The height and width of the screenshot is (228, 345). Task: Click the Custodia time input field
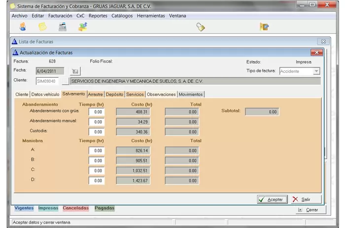pos(97,132)
